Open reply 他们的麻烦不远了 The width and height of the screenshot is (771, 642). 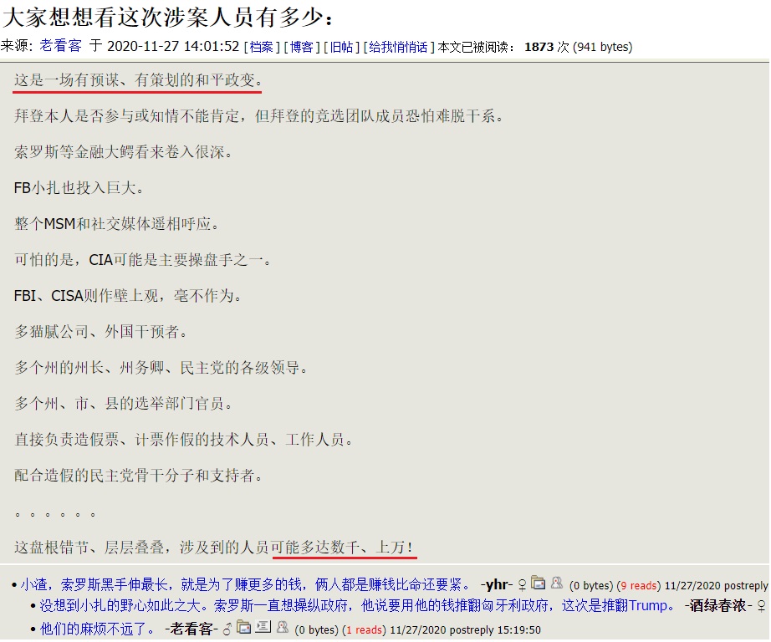[97, 629]
